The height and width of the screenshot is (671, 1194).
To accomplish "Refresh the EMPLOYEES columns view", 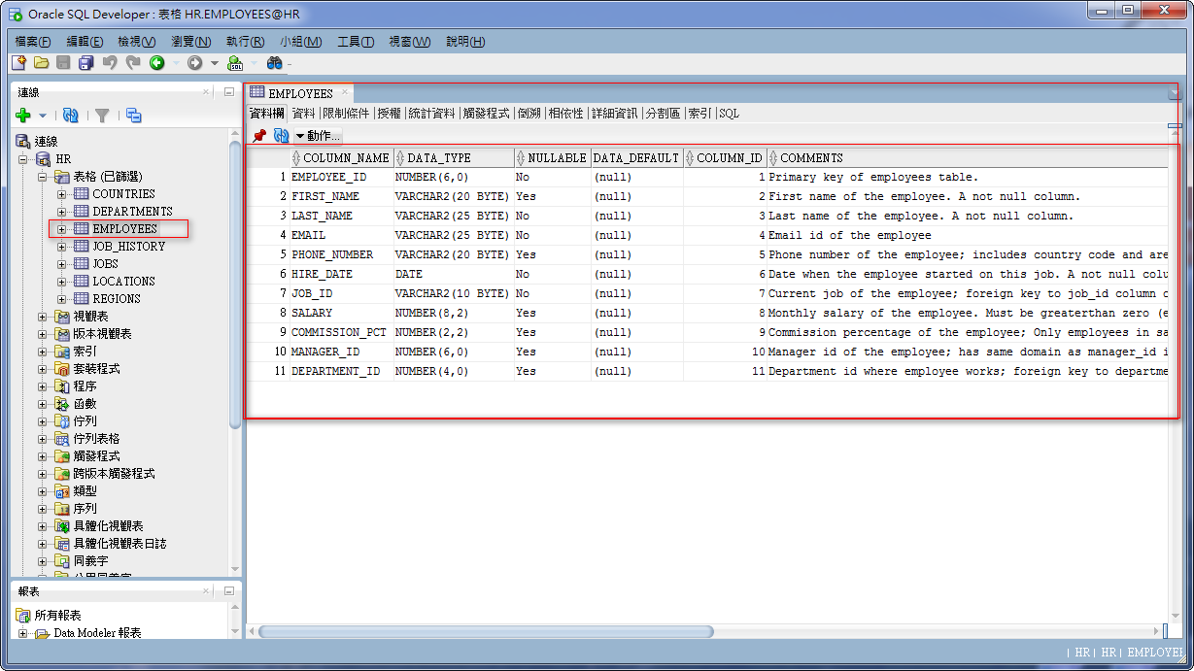I will tap(282, 136).
